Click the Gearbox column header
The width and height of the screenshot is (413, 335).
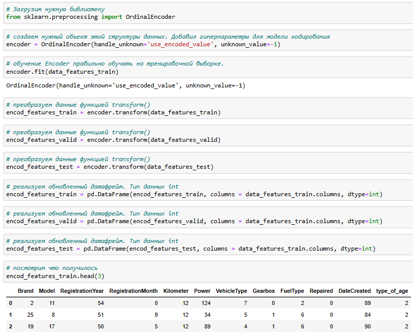[x=264, y=291]
